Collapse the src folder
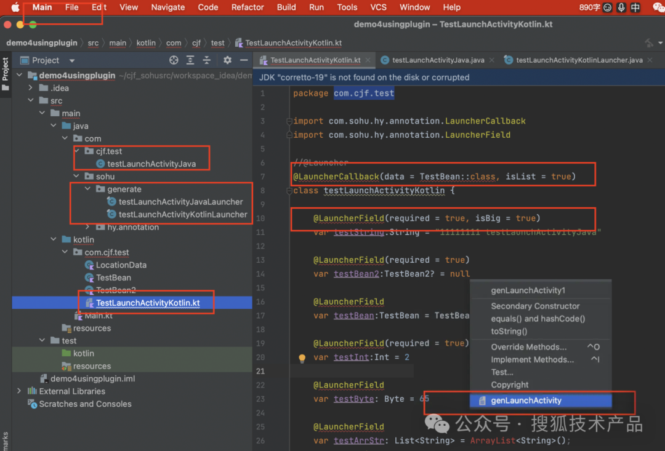 31,100
